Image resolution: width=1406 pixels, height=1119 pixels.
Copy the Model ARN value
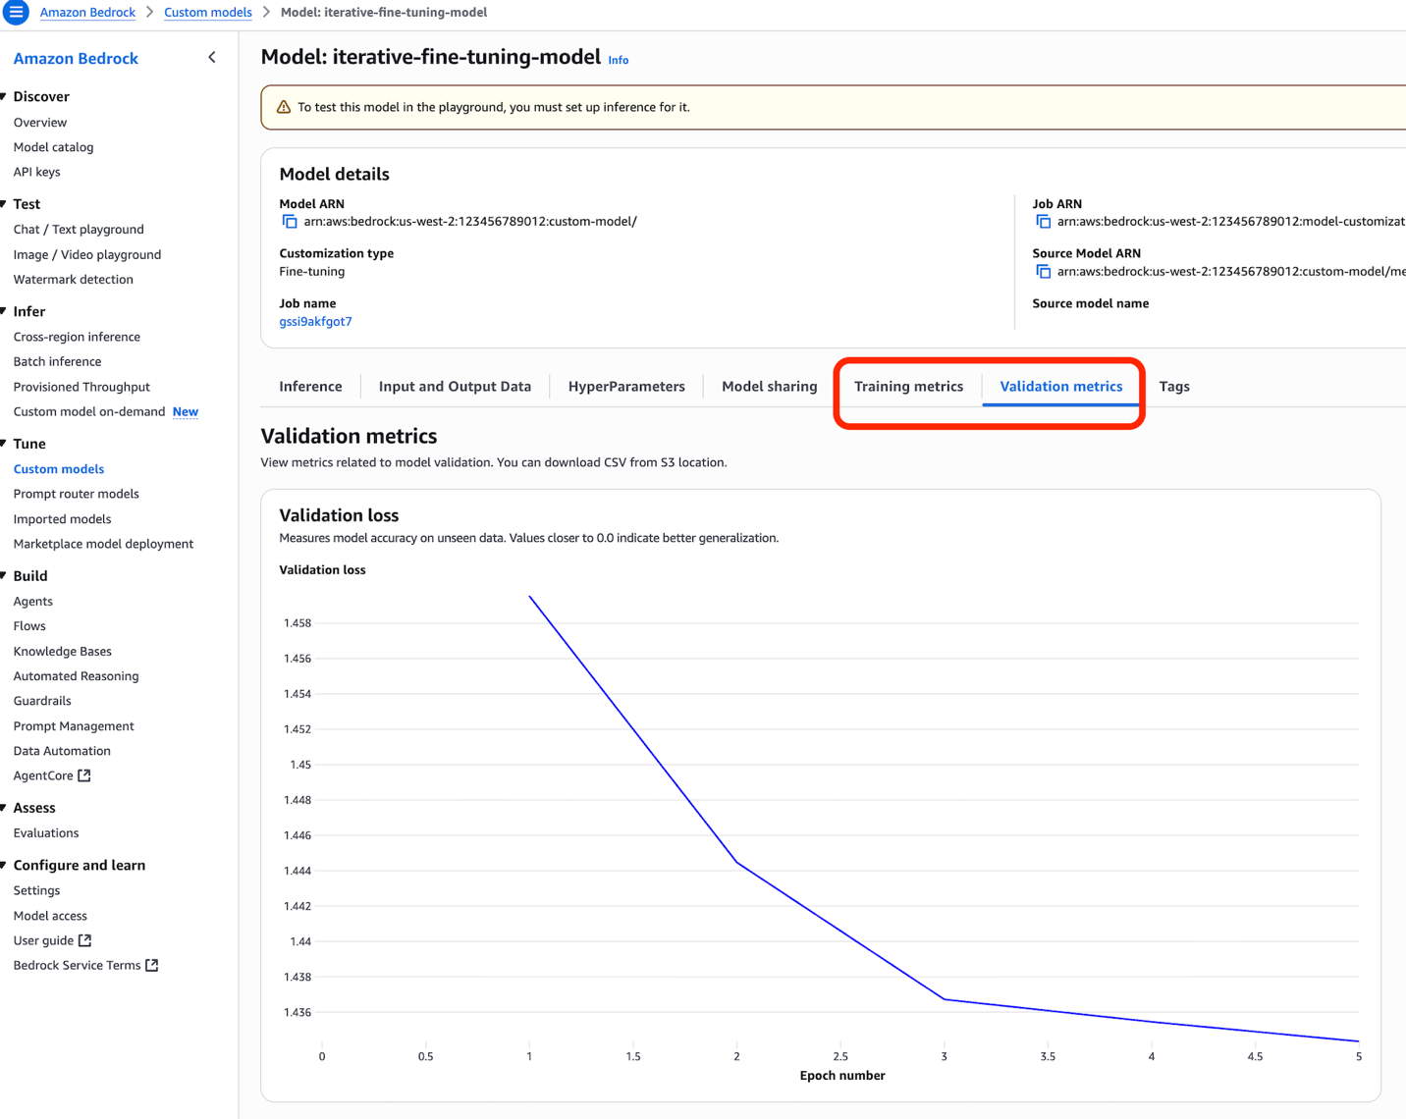click(x=290, y=222)
